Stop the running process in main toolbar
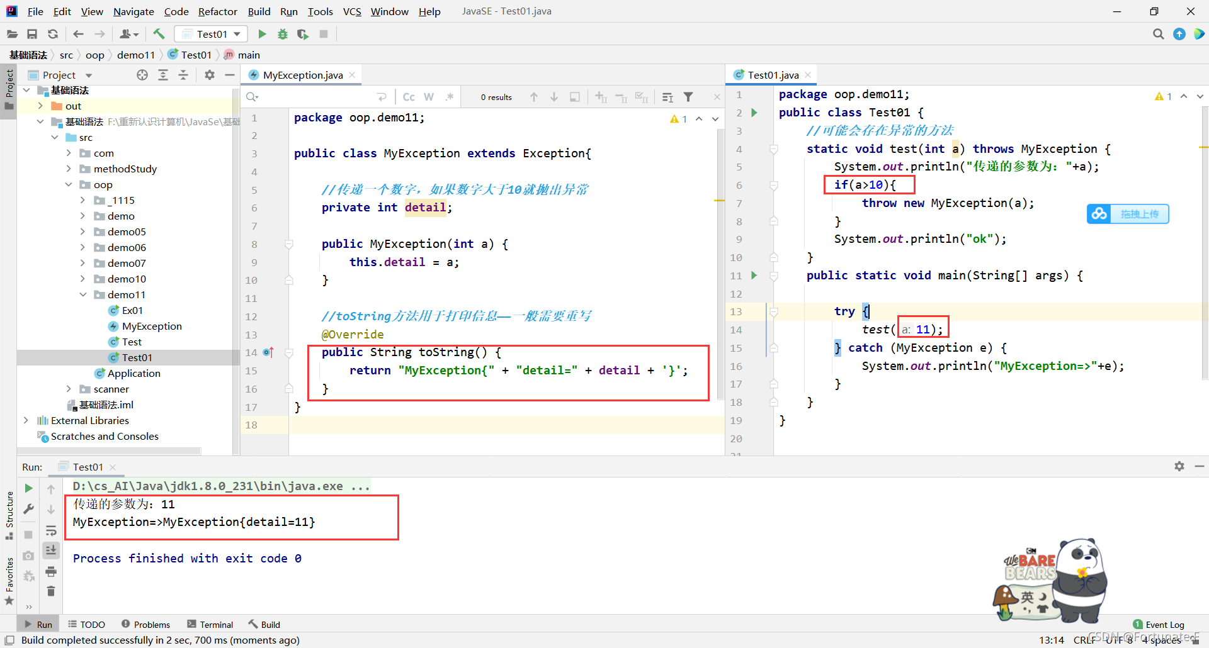Viewport: 1209px width, 648px height. coord(324,34)
